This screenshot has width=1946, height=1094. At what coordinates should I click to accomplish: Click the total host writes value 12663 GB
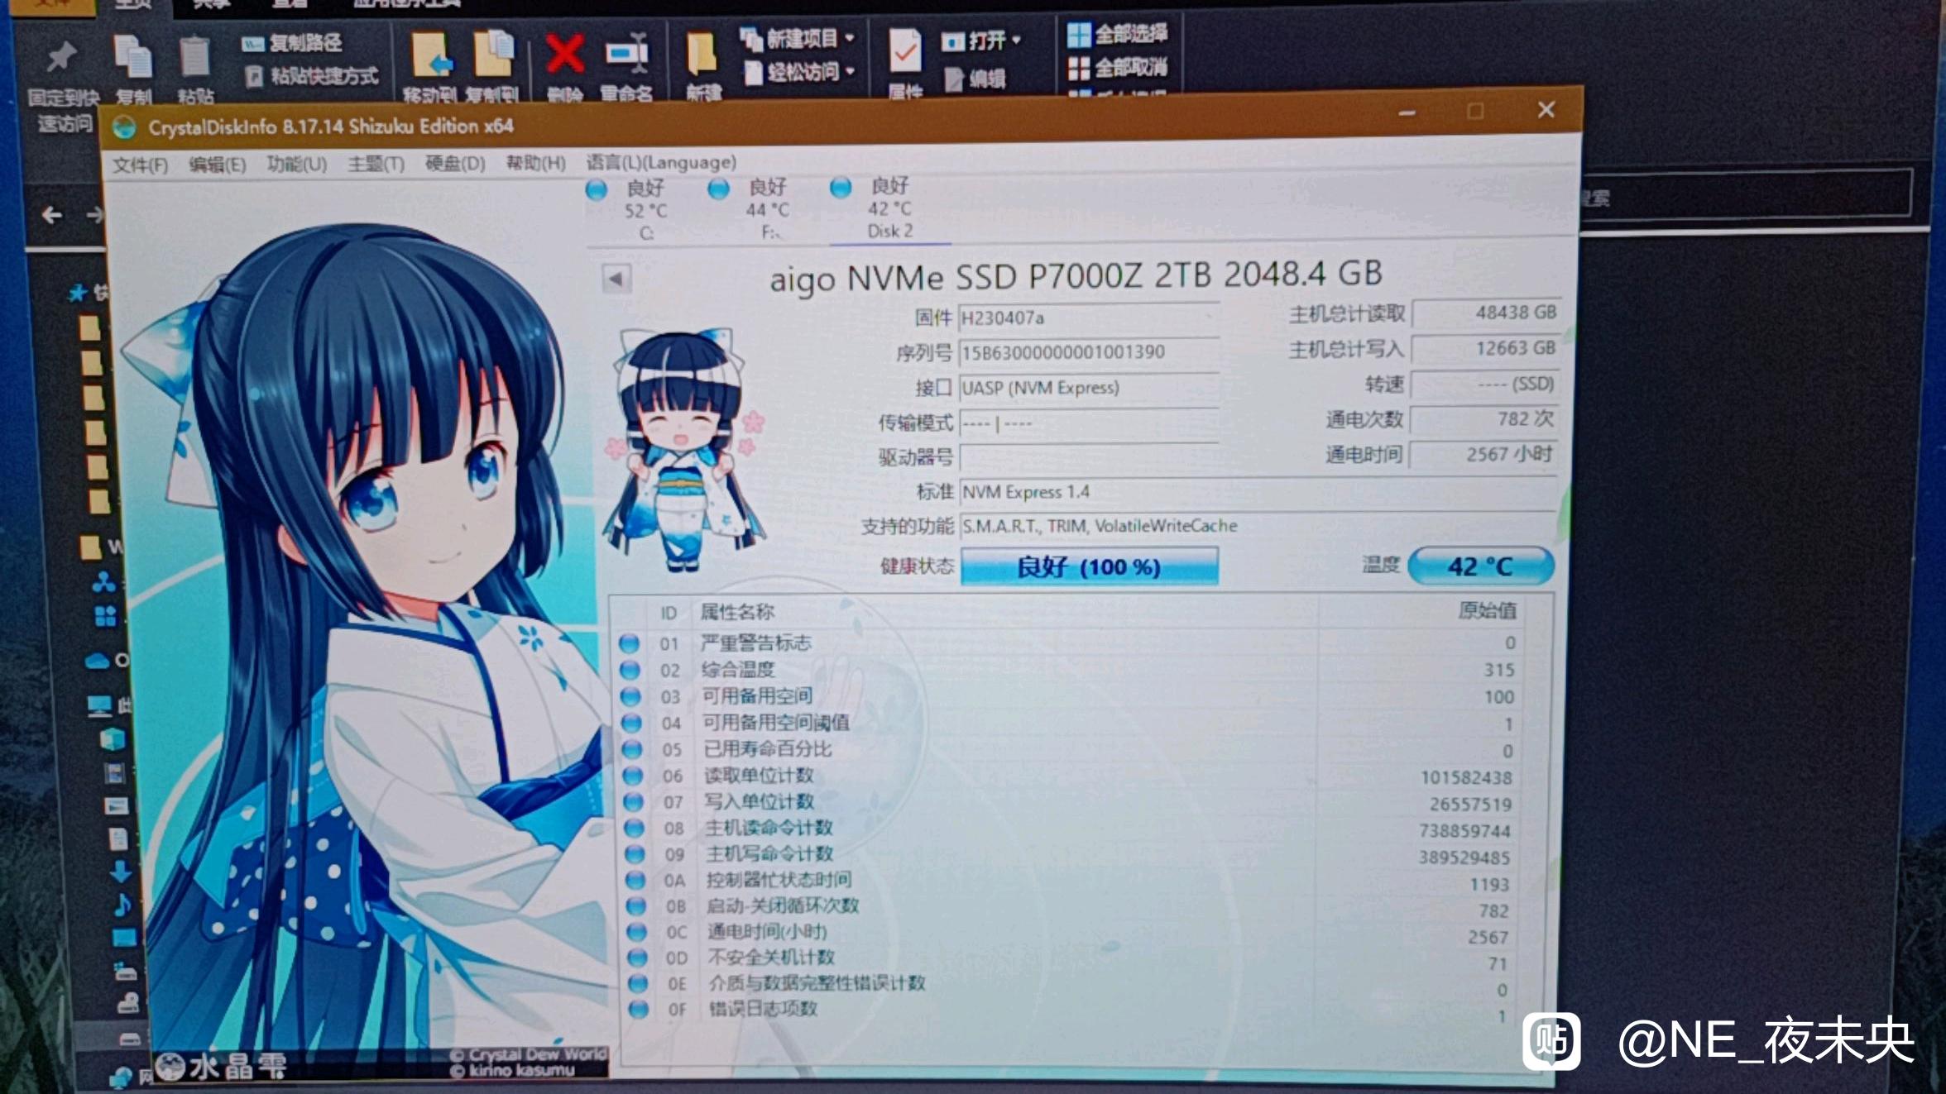[x=1486, y=348]
